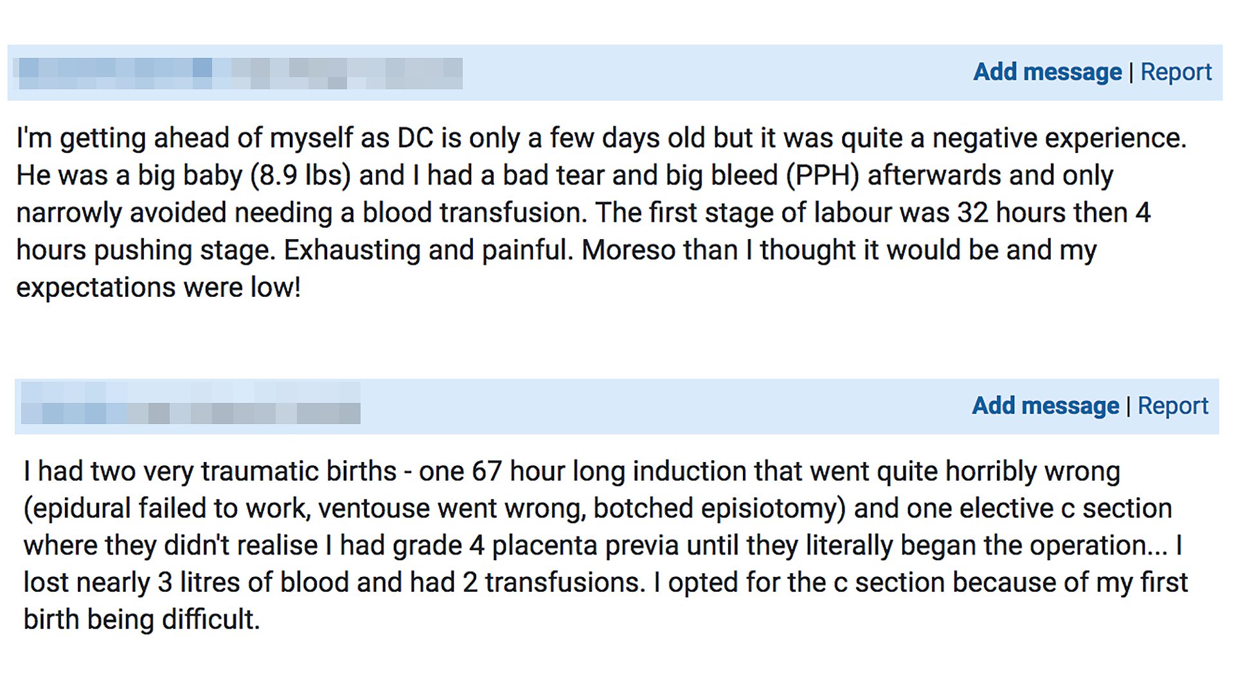Click the words 'blood transfusion' in first post
Screen dimensions: 1234x694
[474, 213]
